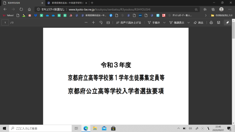Open the battery status icon

point(184,128)
